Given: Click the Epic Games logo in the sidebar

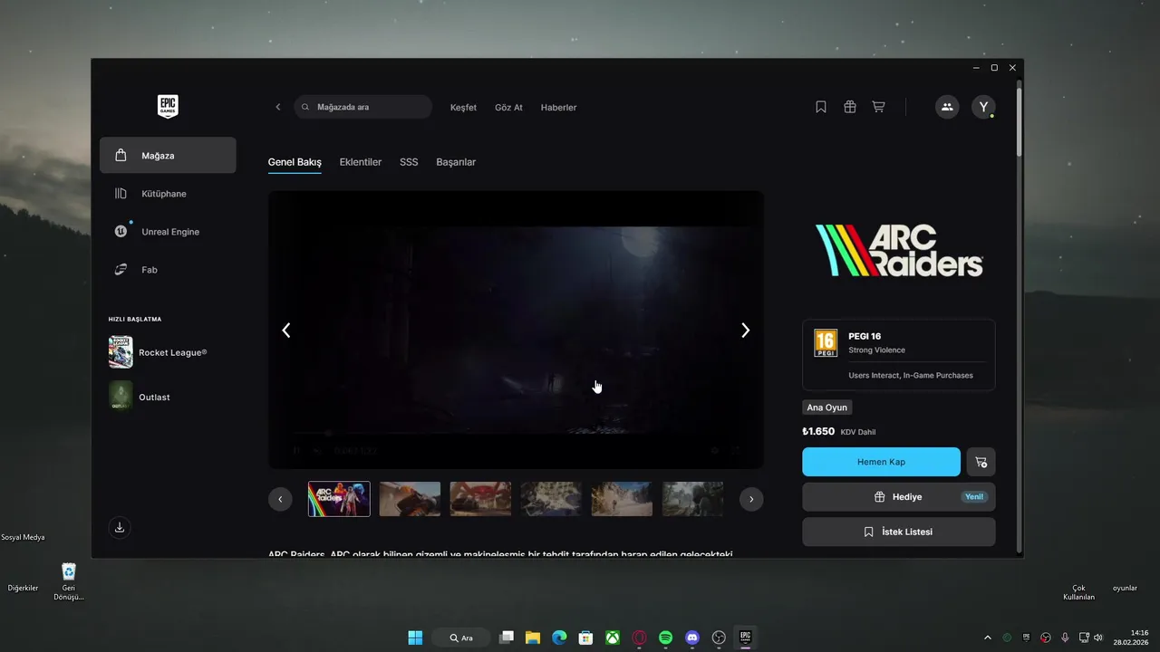Looking at the screenshot, I should tap(168, 107).
